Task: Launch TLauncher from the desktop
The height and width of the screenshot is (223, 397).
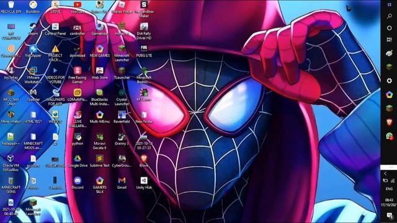Action: (x=122, y=73)
